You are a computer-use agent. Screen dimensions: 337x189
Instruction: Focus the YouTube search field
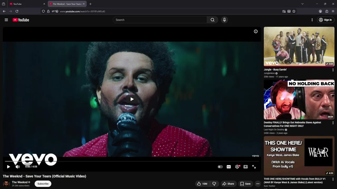[x=160, y=20]
